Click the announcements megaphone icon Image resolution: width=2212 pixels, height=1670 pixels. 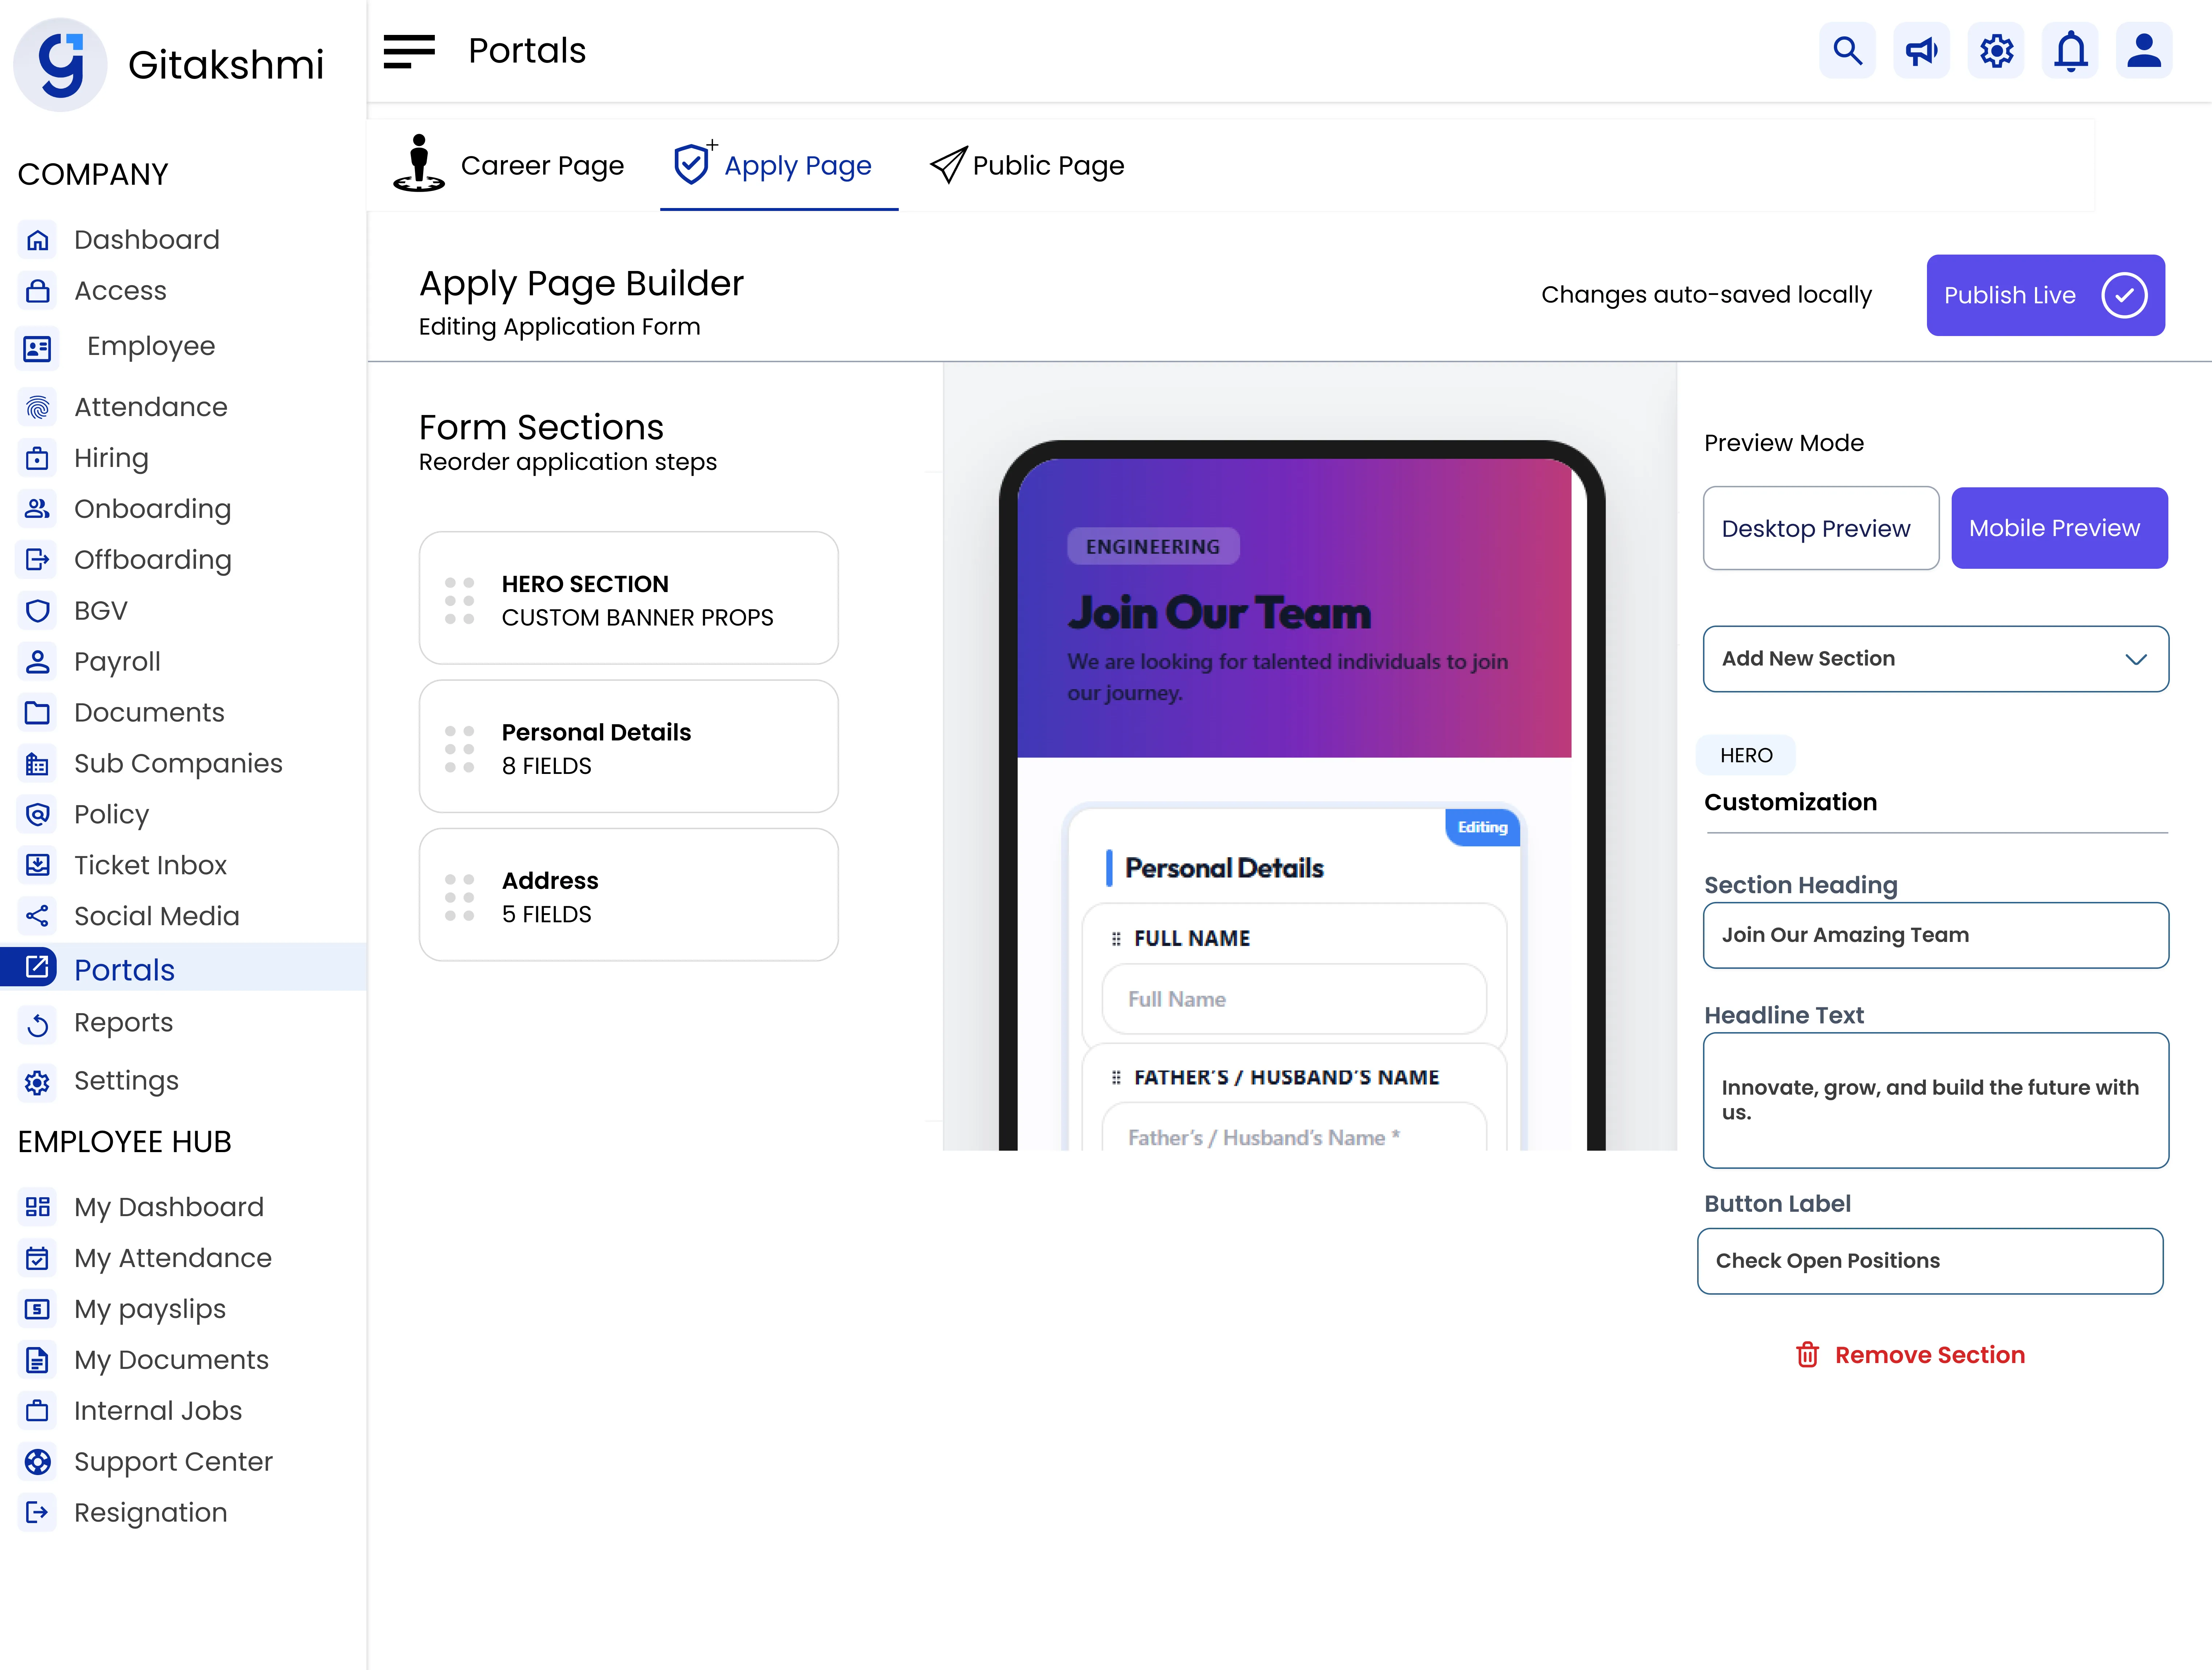coord(1921,50)
